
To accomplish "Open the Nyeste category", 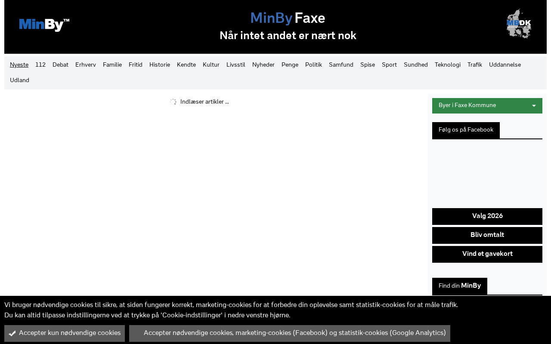I will (19, 65).
